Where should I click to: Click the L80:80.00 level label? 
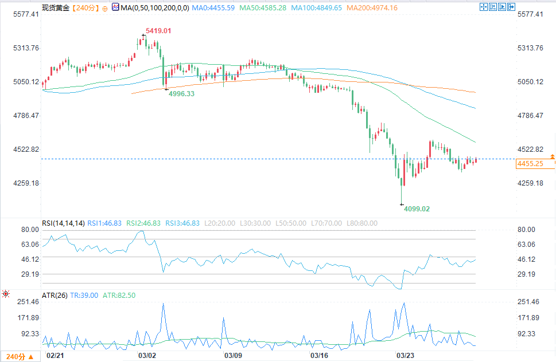point(362,223)
